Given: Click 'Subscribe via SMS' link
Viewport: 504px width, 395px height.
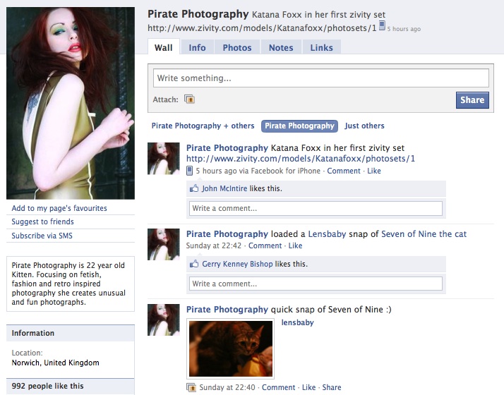Looking at the screenshot, I should (42, 236).
